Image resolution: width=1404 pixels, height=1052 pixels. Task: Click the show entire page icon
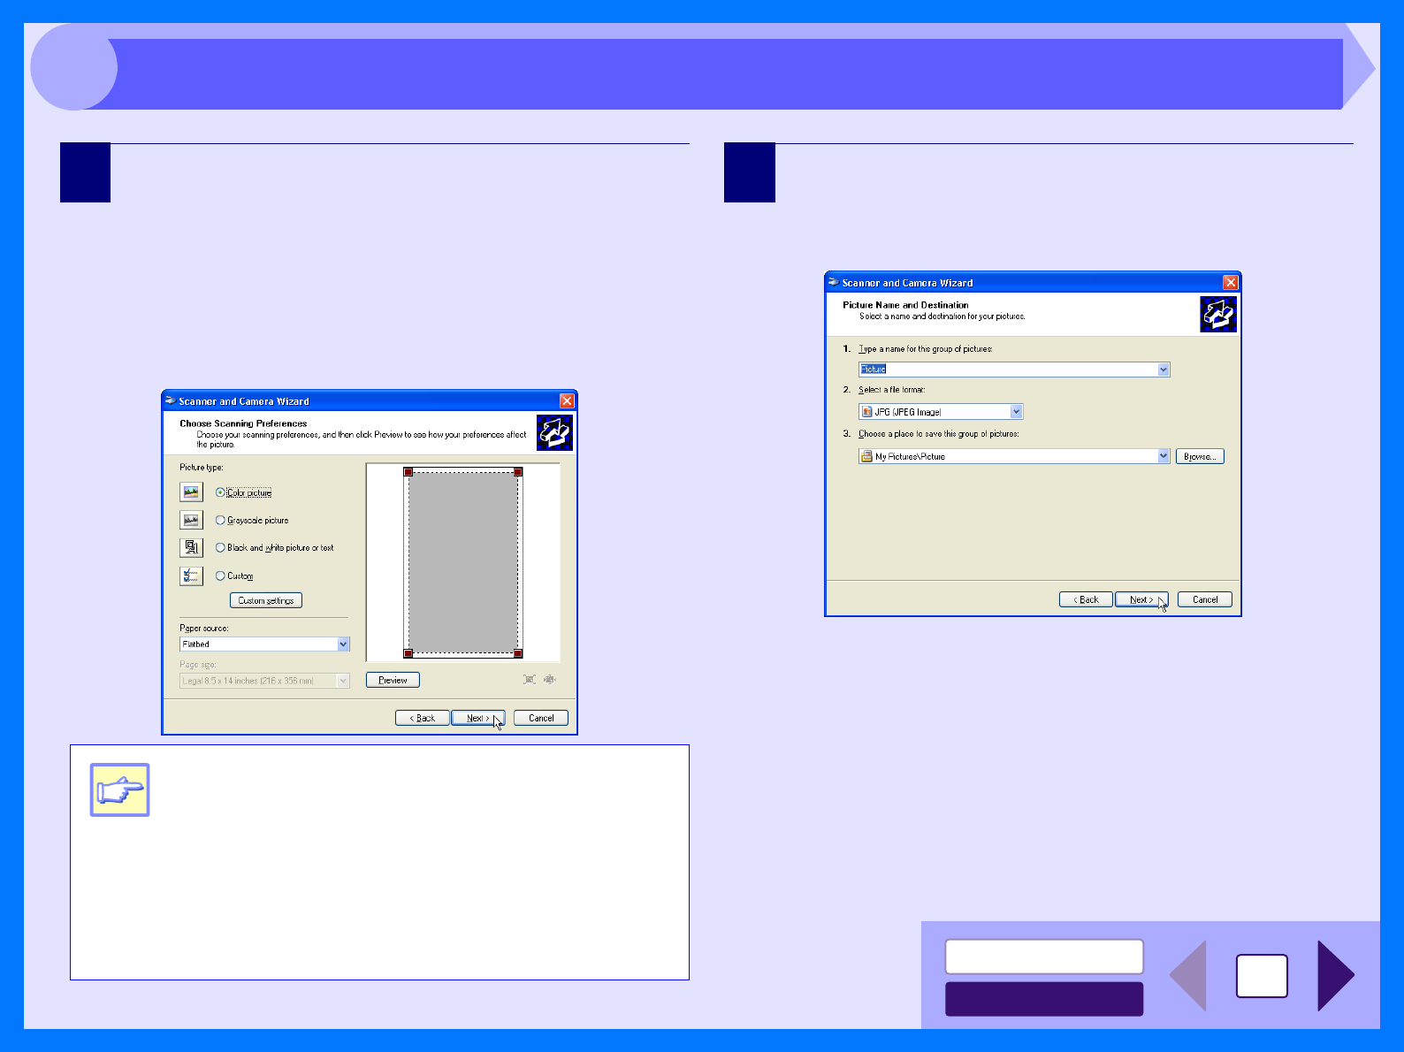coord(550,680)
